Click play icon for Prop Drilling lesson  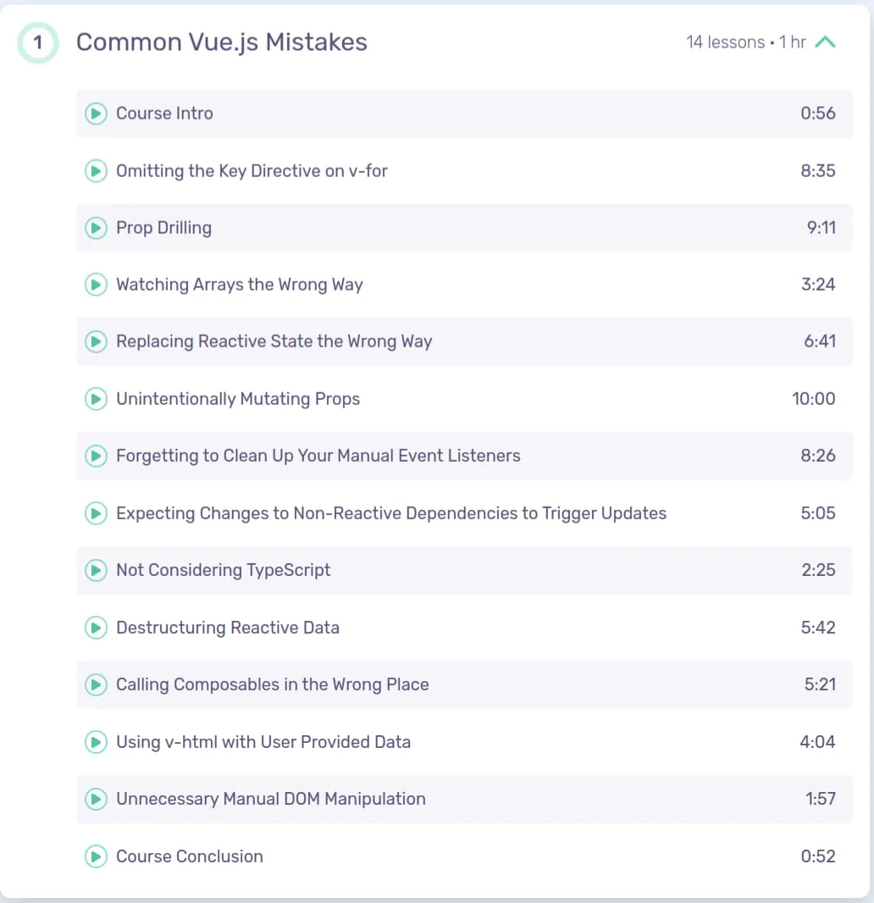(x=97, y=228)
